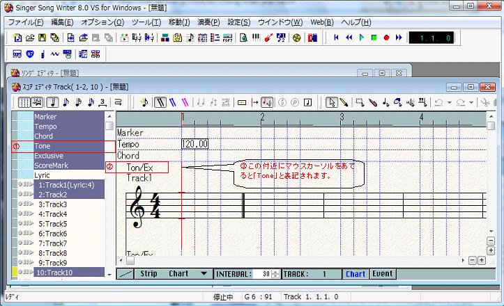The width and height of the screenshot is (504, 306).
Task: Click the waveform zigzag icon in second toolbar
Action: tap(54, 54)
